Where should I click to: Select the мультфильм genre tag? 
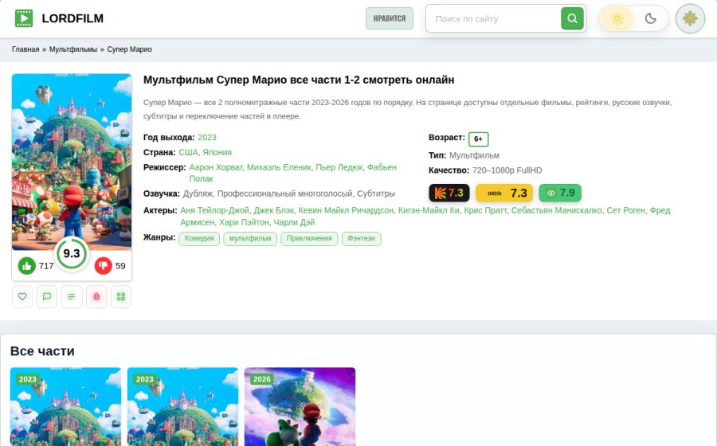(x=250, y=239)
